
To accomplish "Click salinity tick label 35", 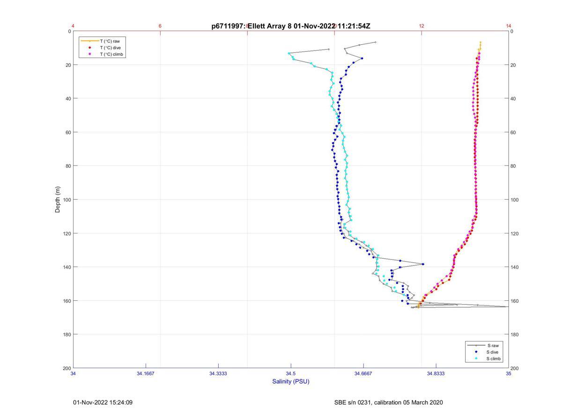I will [509, 373].
